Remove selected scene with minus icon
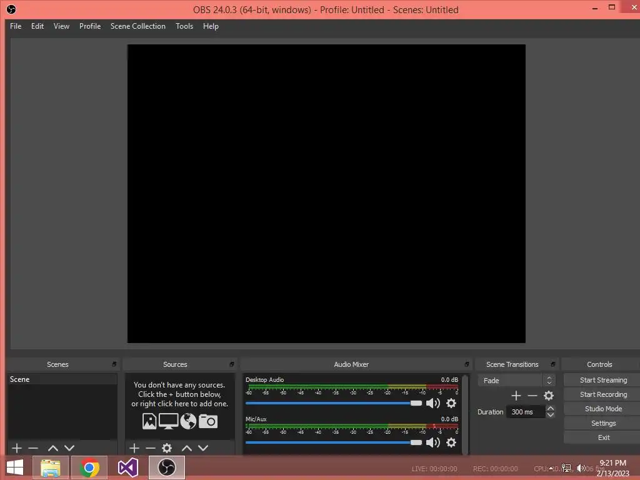This screenshot has width=640, height=480. 33,447
